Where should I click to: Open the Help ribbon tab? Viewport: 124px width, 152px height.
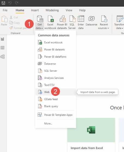(82, 10)
